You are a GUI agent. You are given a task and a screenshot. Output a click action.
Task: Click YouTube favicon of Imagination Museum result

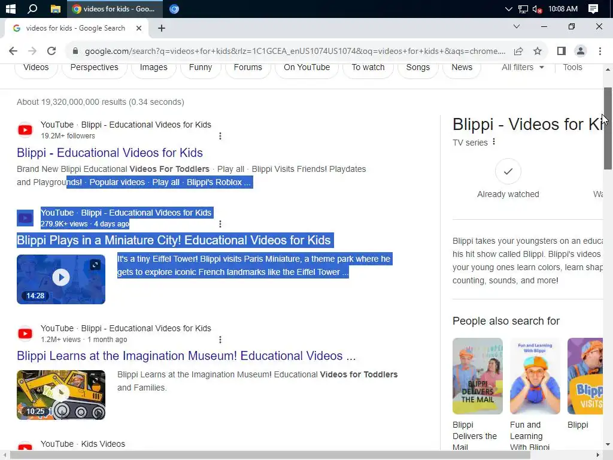[25, 334]
